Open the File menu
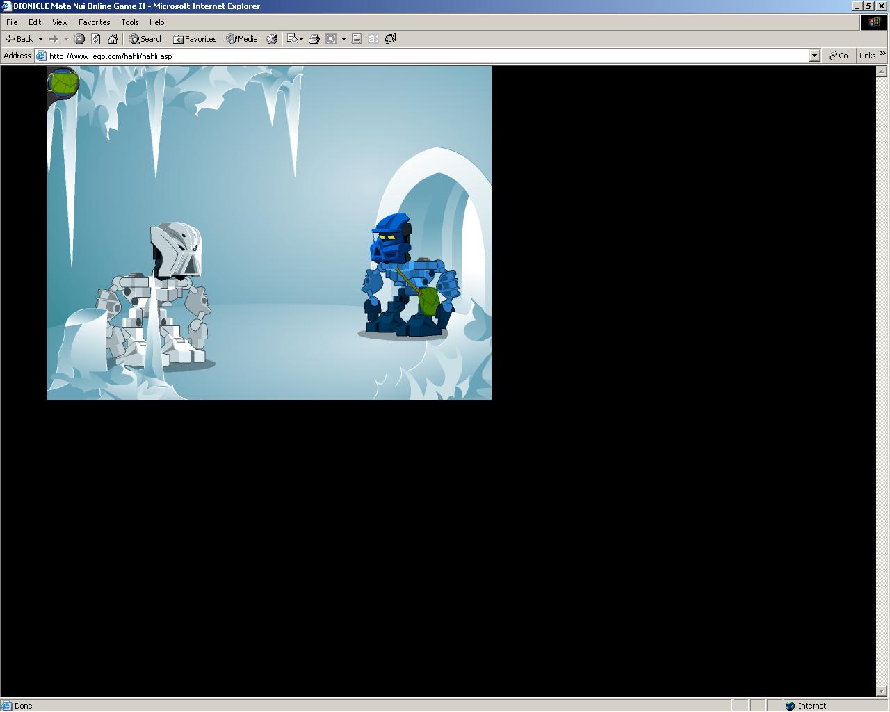This screenshot has width=890, height=712. click(12, 22)
